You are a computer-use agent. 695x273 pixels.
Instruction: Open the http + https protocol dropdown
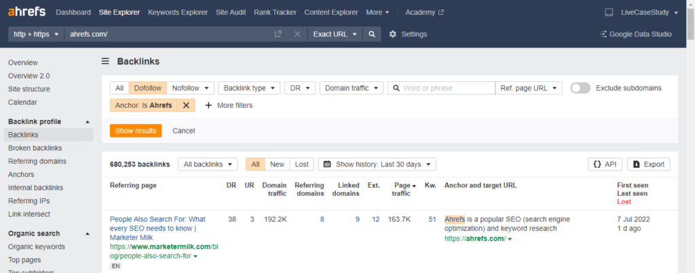pyautogui.click(x=36, y=34)
